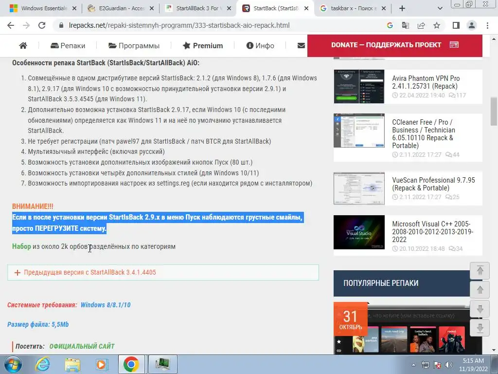Viewport: 498px width, 374px height.
Task: Share this page icon
Action: (x=421, y=25)
